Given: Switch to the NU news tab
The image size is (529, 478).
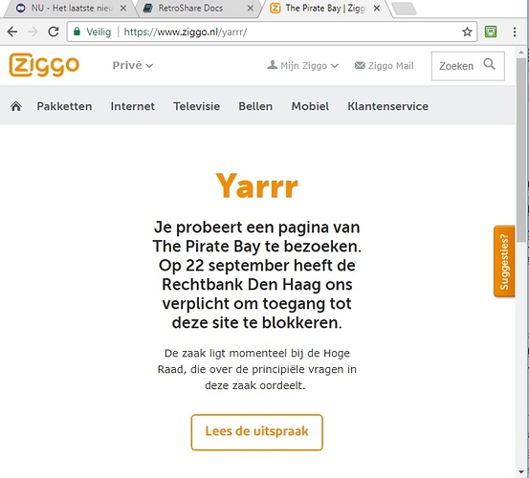Looking at the screenshot, I should 71,8.
